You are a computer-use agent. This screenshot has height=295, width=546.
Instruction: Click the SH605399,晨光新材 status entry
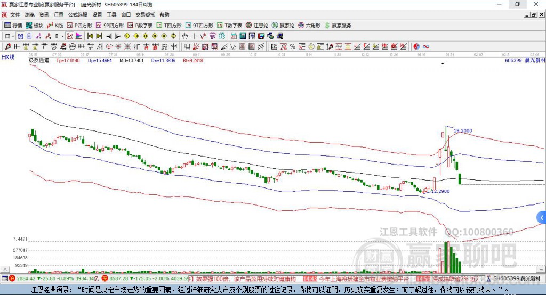point(517,278)
